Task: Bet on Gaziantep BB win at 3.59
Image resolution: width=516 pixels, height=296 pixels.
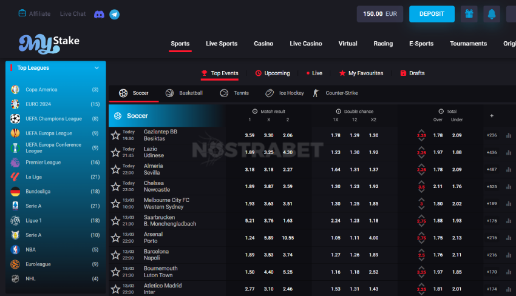Action: 250,135
